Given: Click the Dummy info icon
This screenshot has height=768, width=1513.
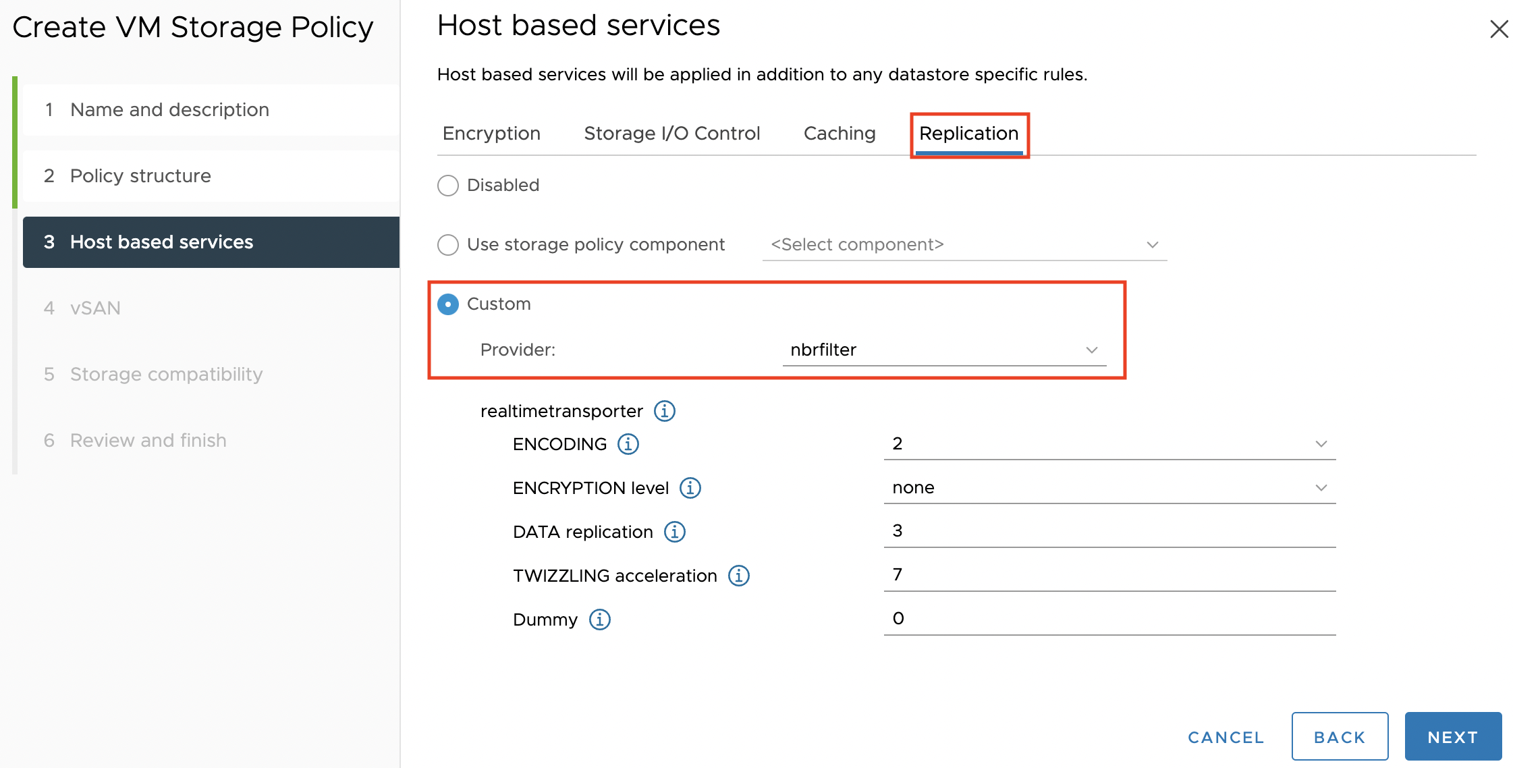Looking at the screenshot, I should pos(599,620).
